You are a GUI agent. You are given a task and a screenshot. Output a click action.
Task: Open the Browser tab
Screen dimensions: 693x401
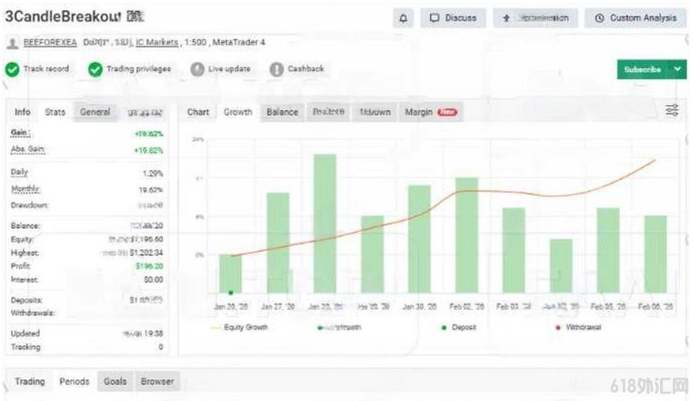[157, 382]
